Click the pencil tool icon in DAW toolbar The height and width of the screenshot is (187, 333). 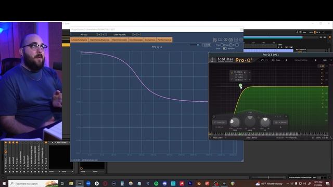(297, 32)
